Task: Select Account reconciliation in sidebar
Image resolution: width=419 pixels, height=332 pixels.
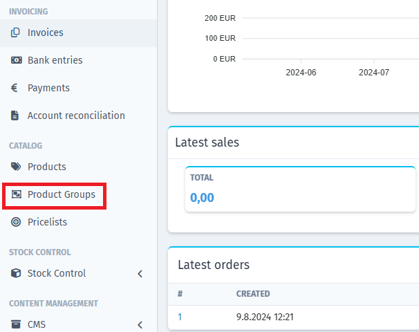Action: point(76,116)
